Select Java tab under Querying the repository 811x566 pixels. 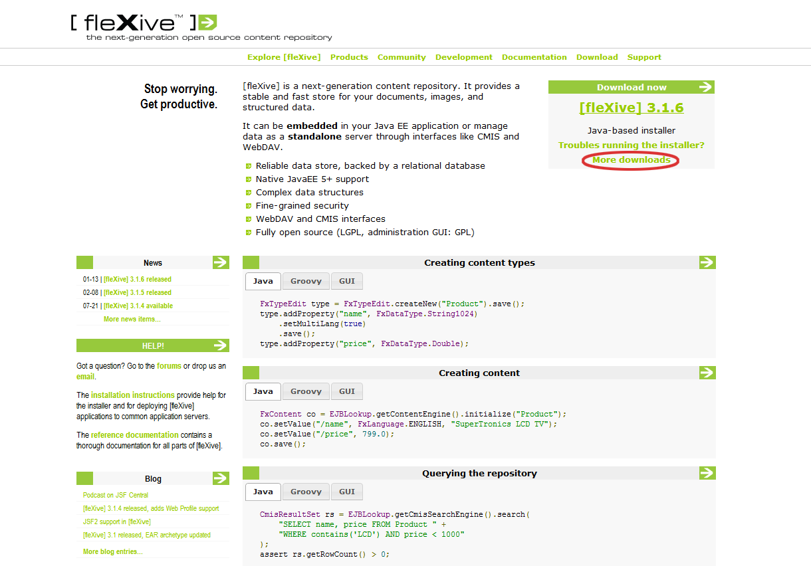(x=263, y=492)
